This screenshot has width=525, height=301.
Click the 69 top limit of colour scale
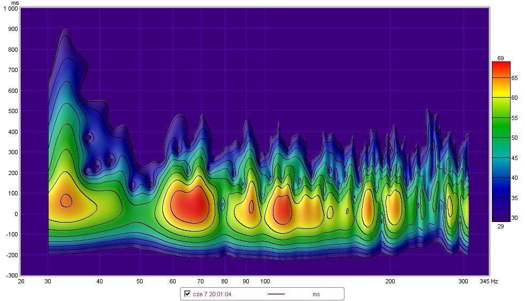500,59
